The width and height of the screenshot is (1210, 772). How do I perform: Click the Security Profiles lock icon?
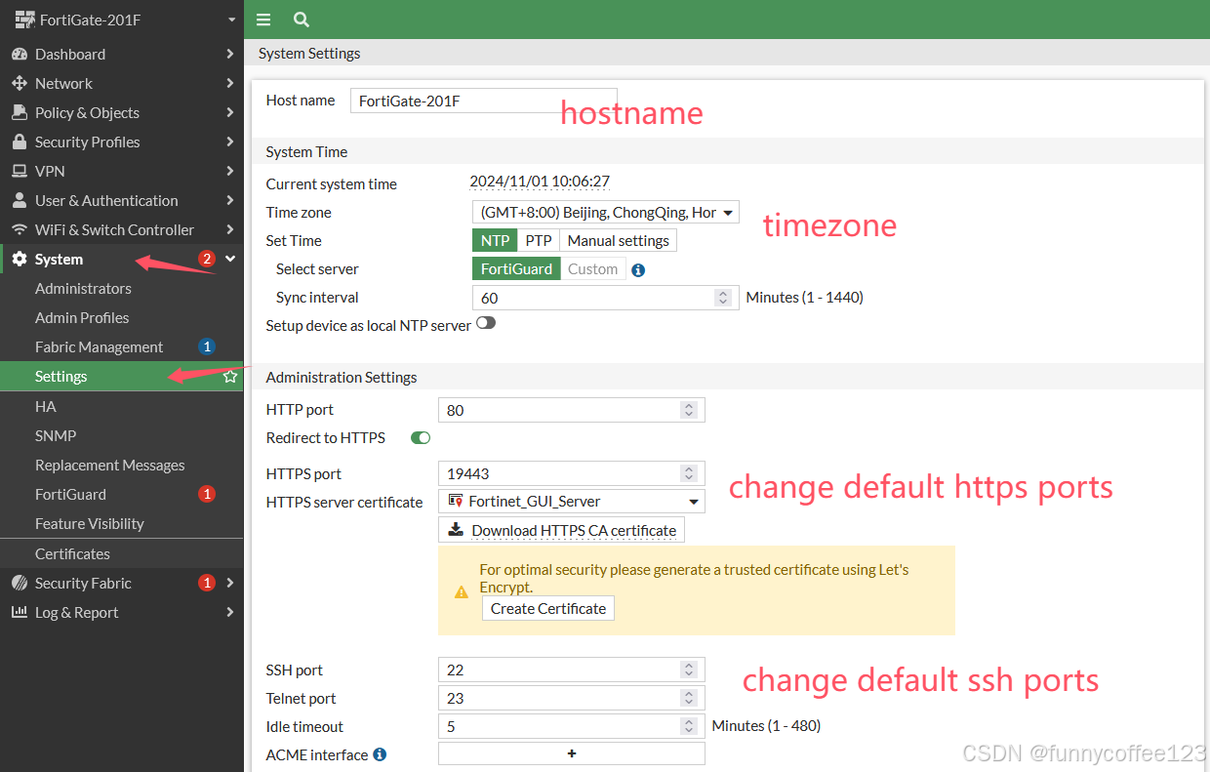pyautogui.click(x=20, y=142)
